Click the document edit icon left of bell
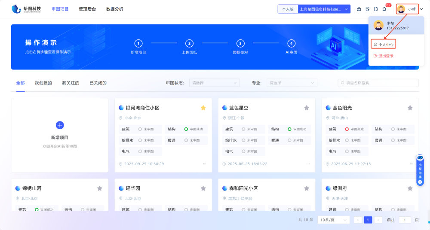This screenshot has height=230, width=430. [x=376, y=9]
